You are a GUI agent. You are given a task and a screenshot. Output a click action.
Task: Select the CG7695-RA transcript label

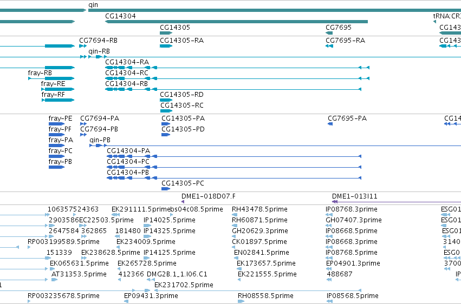[x=345, y=41]
